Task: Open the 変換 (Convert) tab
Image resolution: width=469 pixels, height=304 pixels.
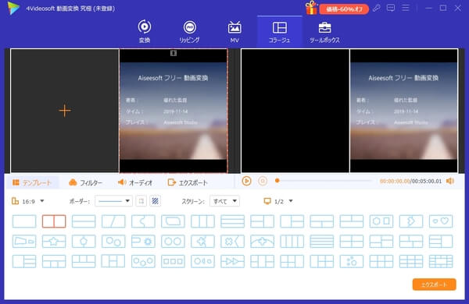Action: coord(145,31)
